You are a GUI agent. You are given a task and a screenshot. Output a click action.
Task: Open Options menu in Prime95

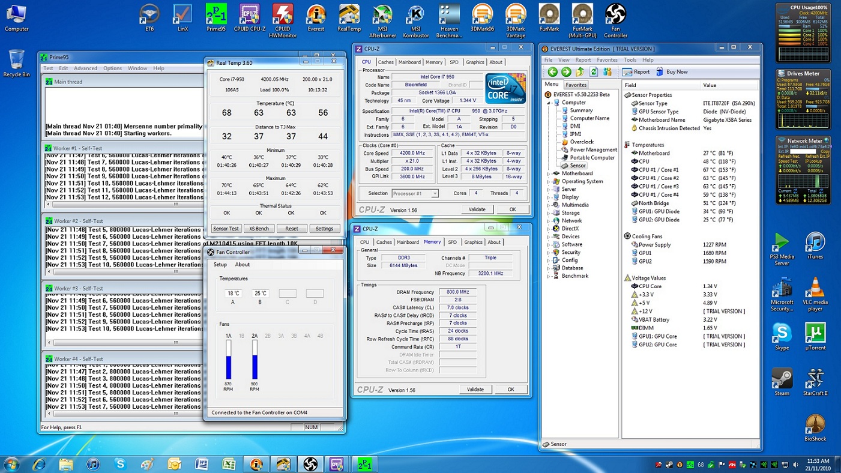click(x=112, y=68)
